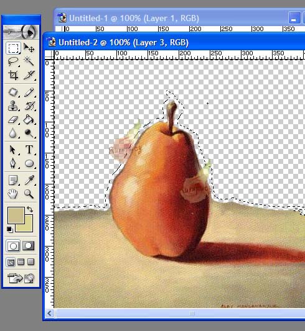Viewport: 305px width, 331px height.
Task: Click Untitled-2 ruler origin corner box
Action: [x=49, y=55]
